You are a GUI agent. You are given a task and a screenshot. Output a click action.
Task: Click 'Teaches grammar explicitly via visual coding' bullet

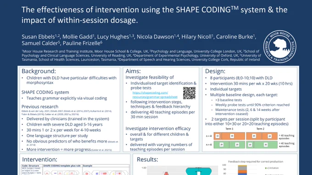pyautogui.click(x=67, y=98)
